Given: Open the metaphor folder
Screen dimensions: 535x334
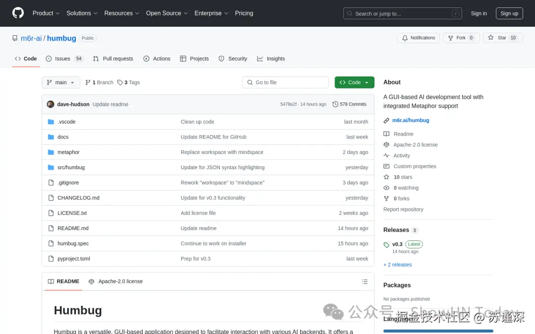Looking at the screenshot, I should tap(68, 152).
